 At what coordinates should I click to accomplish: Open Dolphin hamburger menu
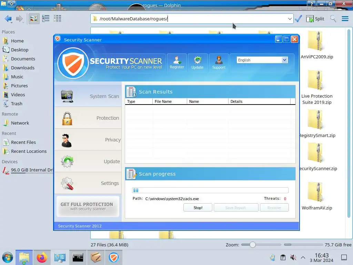click(x=345, y=19)
